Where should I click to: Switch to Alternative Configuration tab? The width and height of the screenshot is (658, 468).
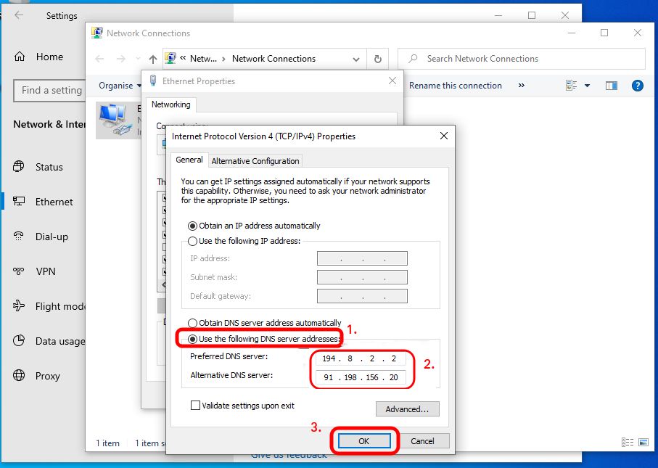[255, 161]
